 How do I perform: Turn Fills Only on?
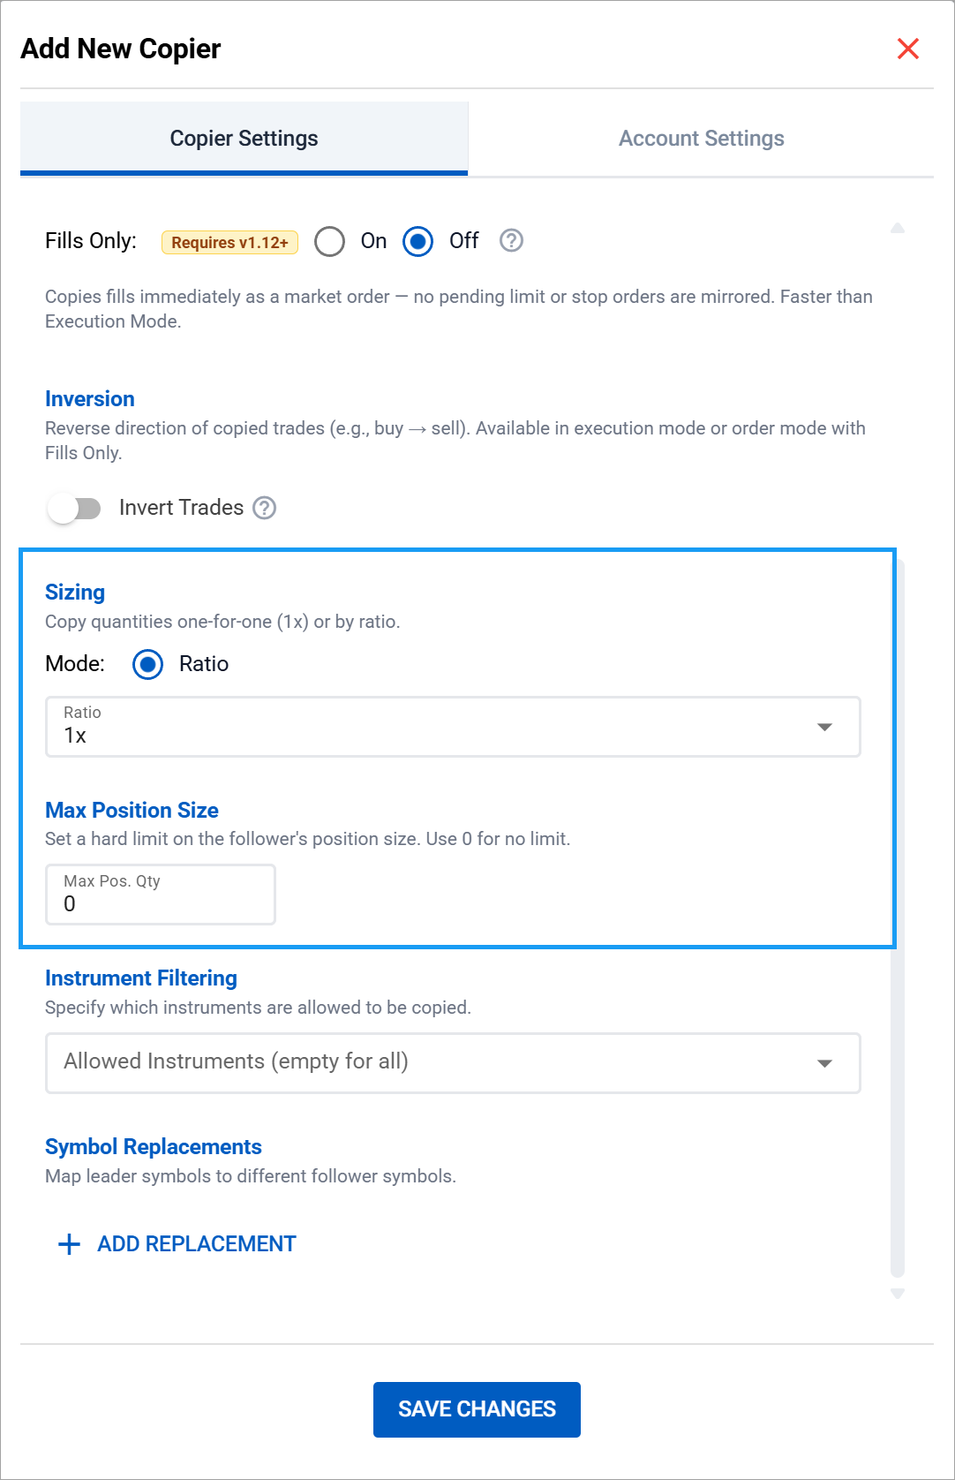[330, 241]
